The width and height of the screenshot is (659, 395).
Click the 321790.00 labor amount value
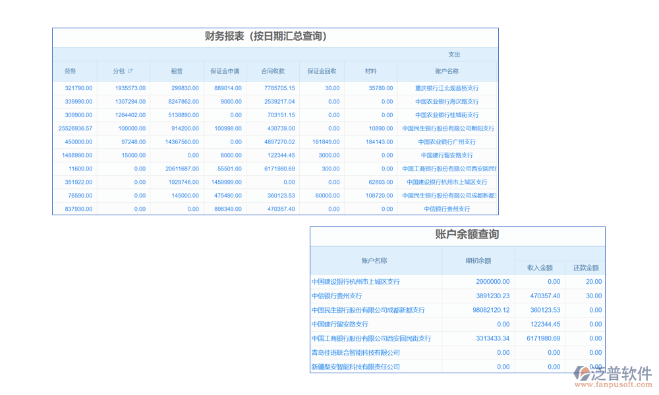click(x=78, y=88)
